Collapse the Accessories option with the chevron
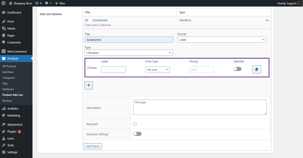Screen dimensions: 303x158 267,20
